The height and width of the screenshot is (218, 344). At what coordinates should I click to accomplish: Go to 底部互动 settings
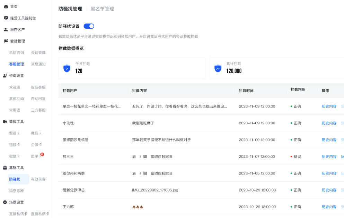point(16,99)
